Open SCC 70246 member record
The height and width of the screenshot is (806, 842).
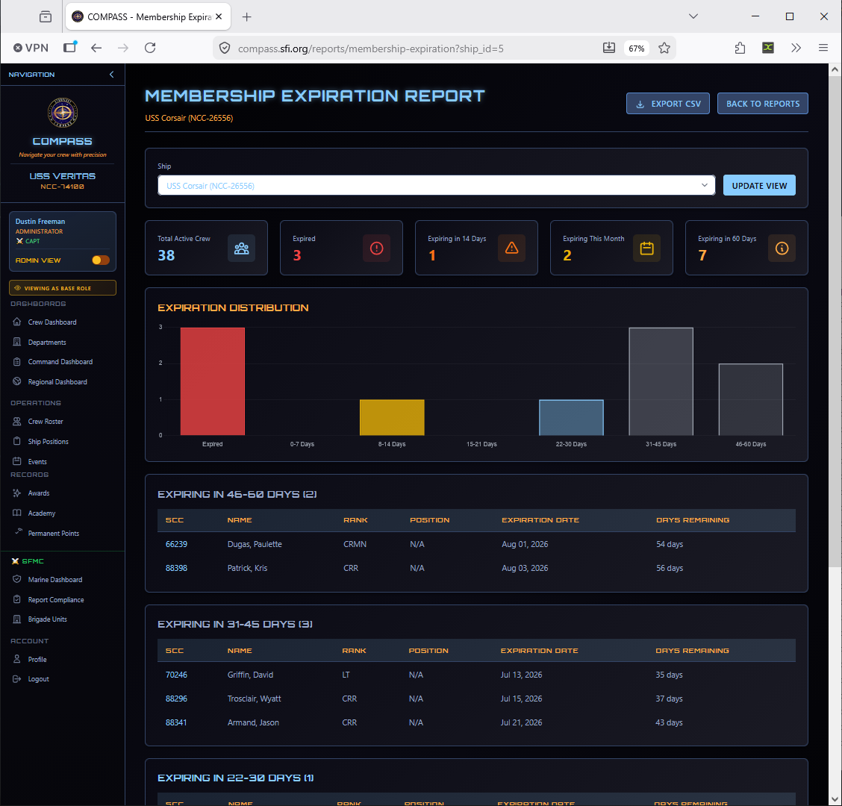[176, 675]
